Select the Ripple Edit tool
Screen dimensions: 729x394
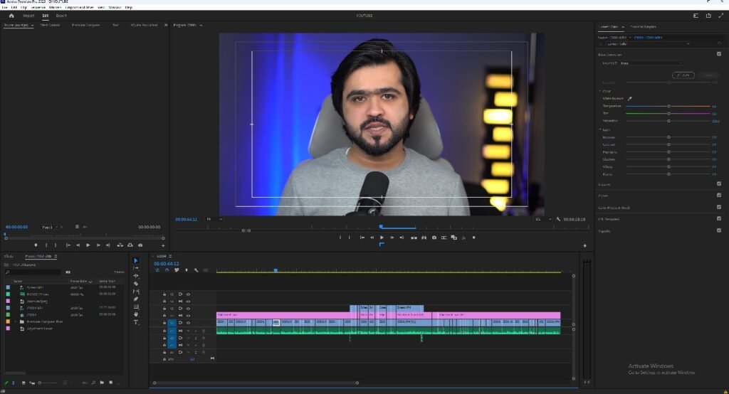(x=136, y=276)
